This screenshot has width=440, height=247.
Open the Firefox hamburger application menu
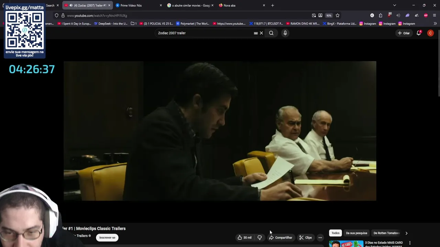[x=434, y=15]
